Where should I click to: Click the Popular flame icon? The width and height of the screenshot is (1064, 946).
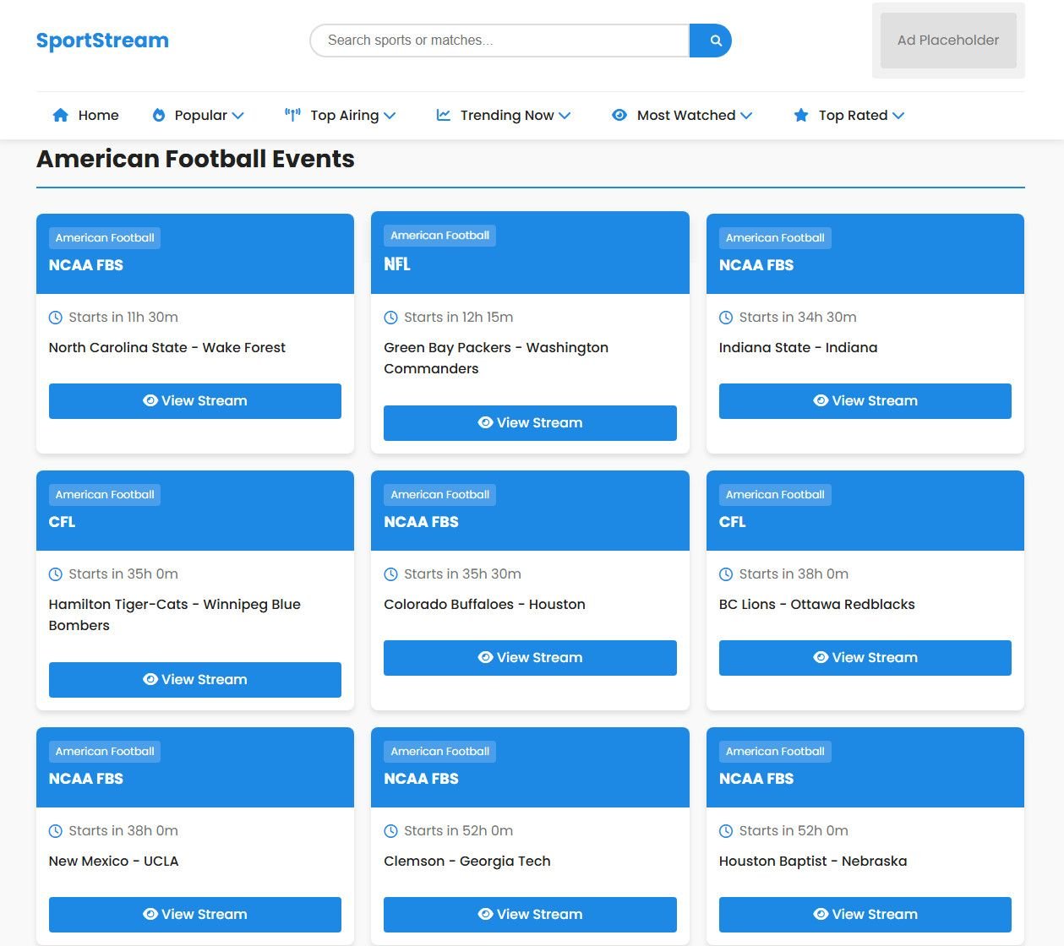tap(159, 115)
